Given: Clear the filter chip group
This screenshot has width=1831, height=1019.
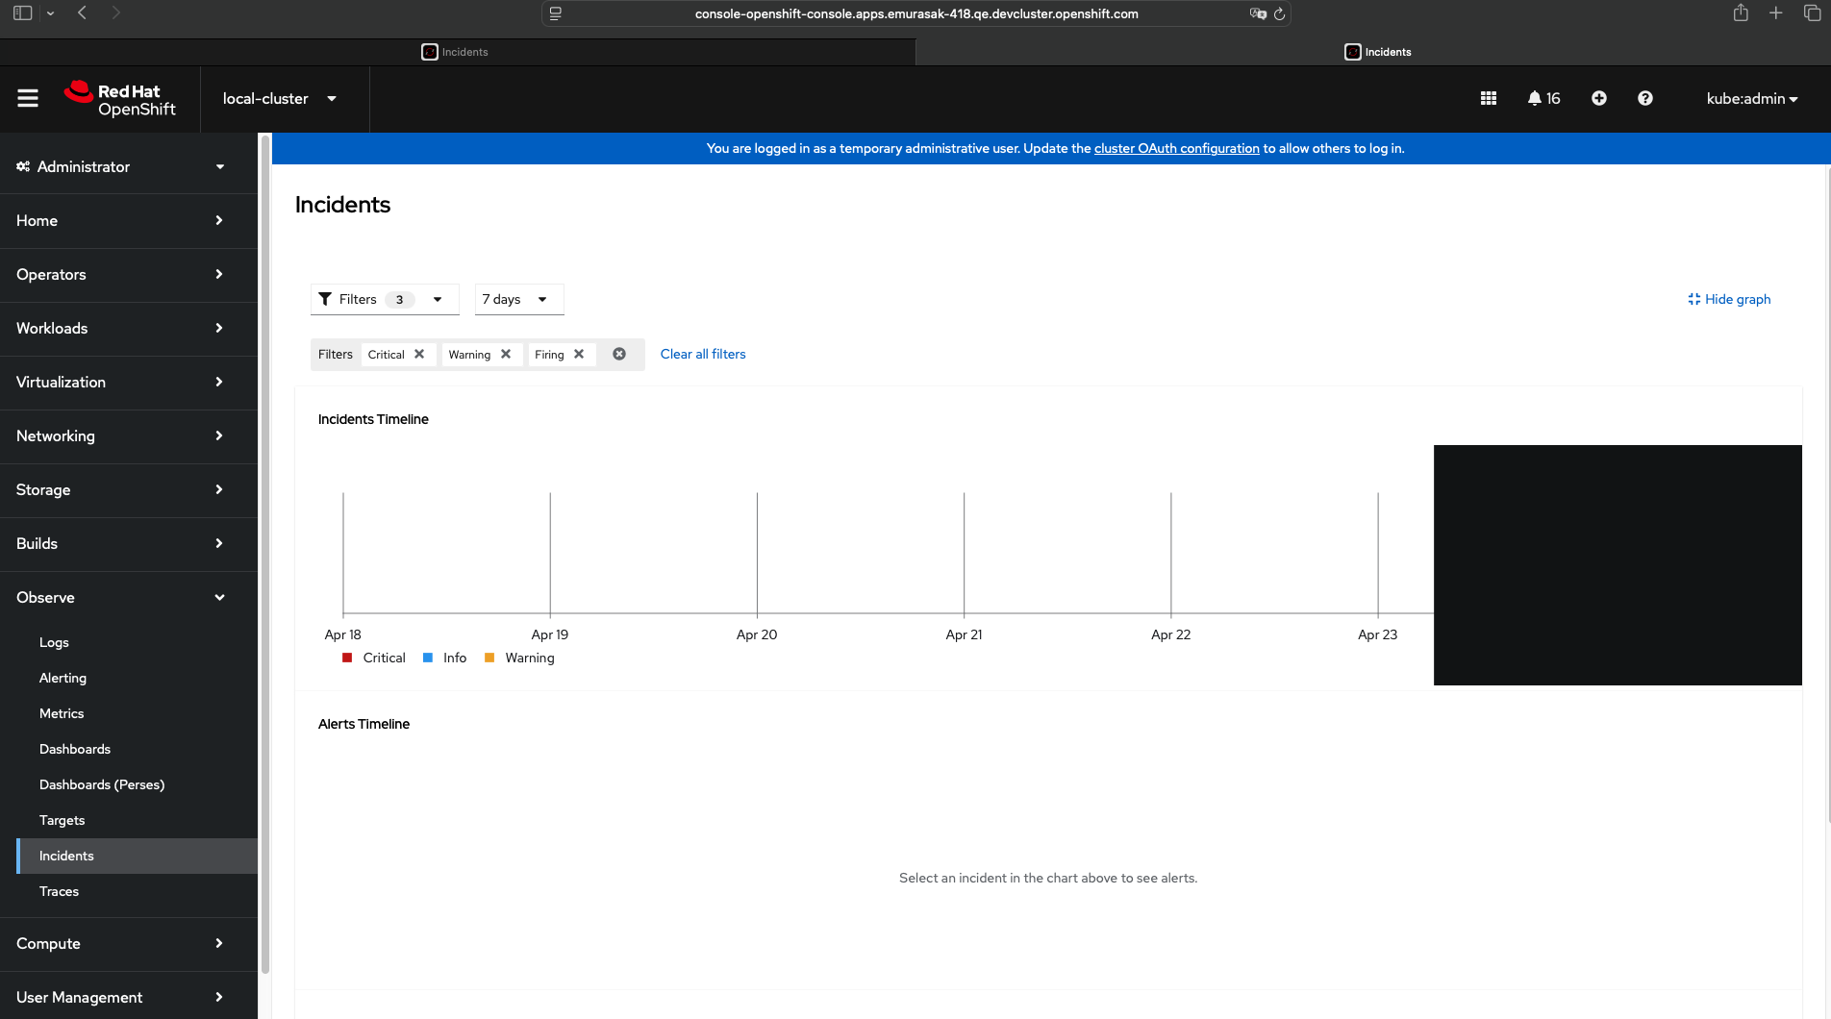Looking at the screenshot, I should click(619, 354).
